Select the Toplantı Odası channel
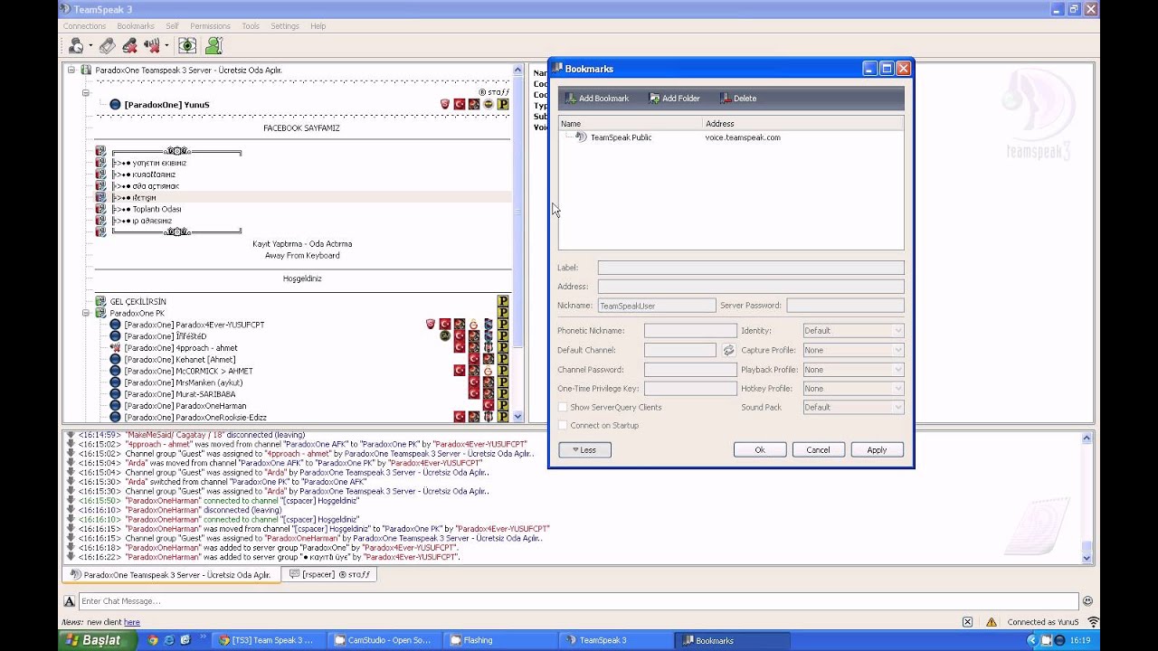The width and height of the screenshot is (1158, 651). [x=157, y=210]
